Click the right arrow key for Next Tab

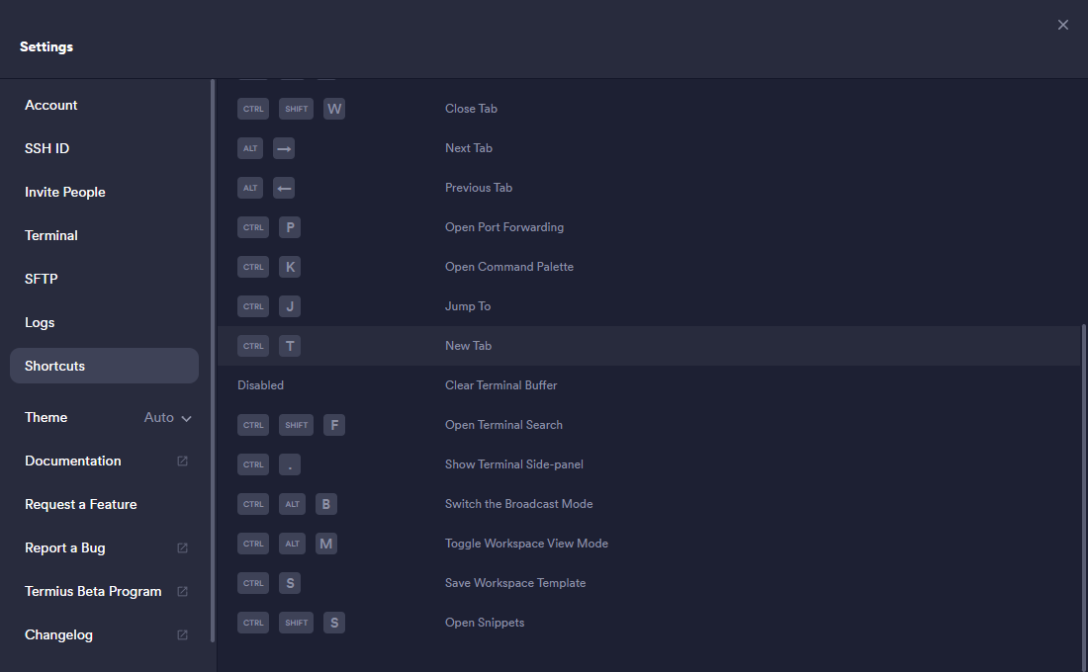284,148
